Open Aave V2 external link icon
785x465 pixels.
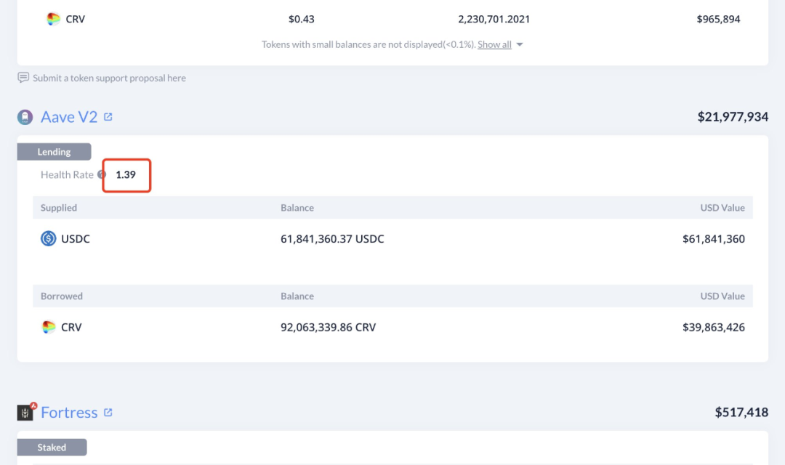108,117
